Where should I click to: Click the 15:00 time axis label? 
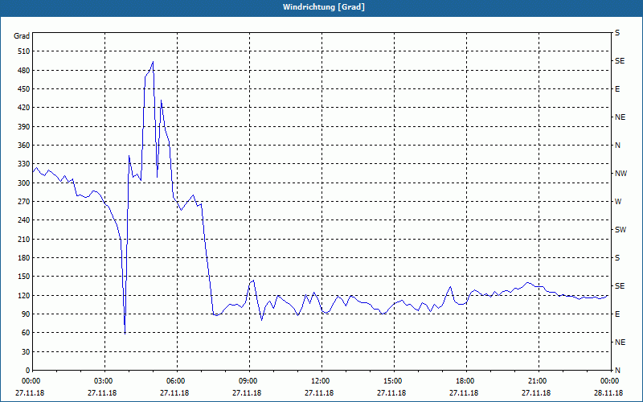(393, 381)
